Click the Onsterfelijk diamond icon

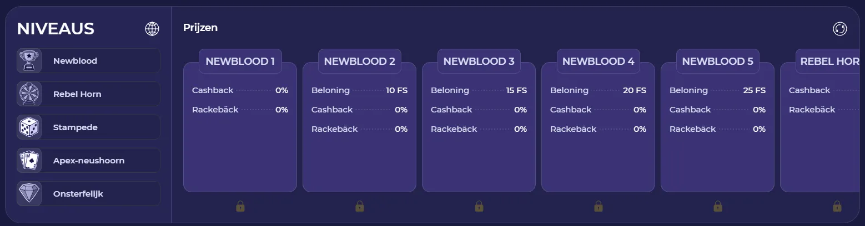[29, 194]
